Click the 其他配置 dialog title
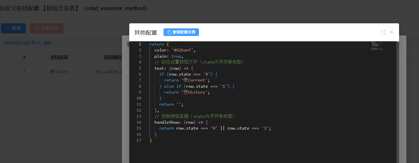 [146, 33]
